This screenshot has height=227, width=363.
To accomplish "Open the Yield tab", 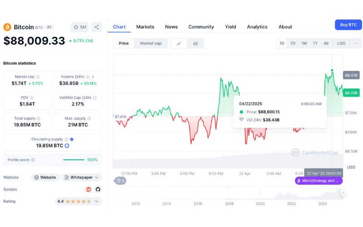I will pos(231,27).
